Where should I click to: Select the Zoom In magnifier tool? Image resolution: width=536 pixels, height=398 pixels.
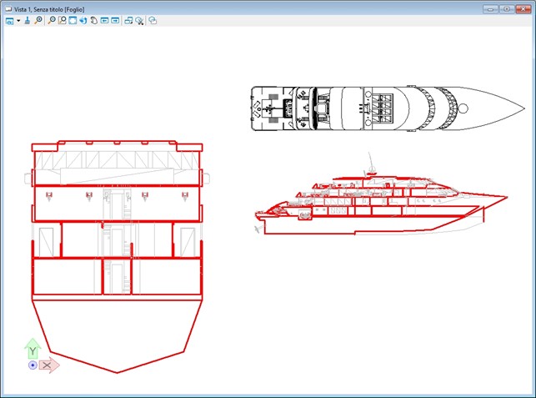pos(38,20)
